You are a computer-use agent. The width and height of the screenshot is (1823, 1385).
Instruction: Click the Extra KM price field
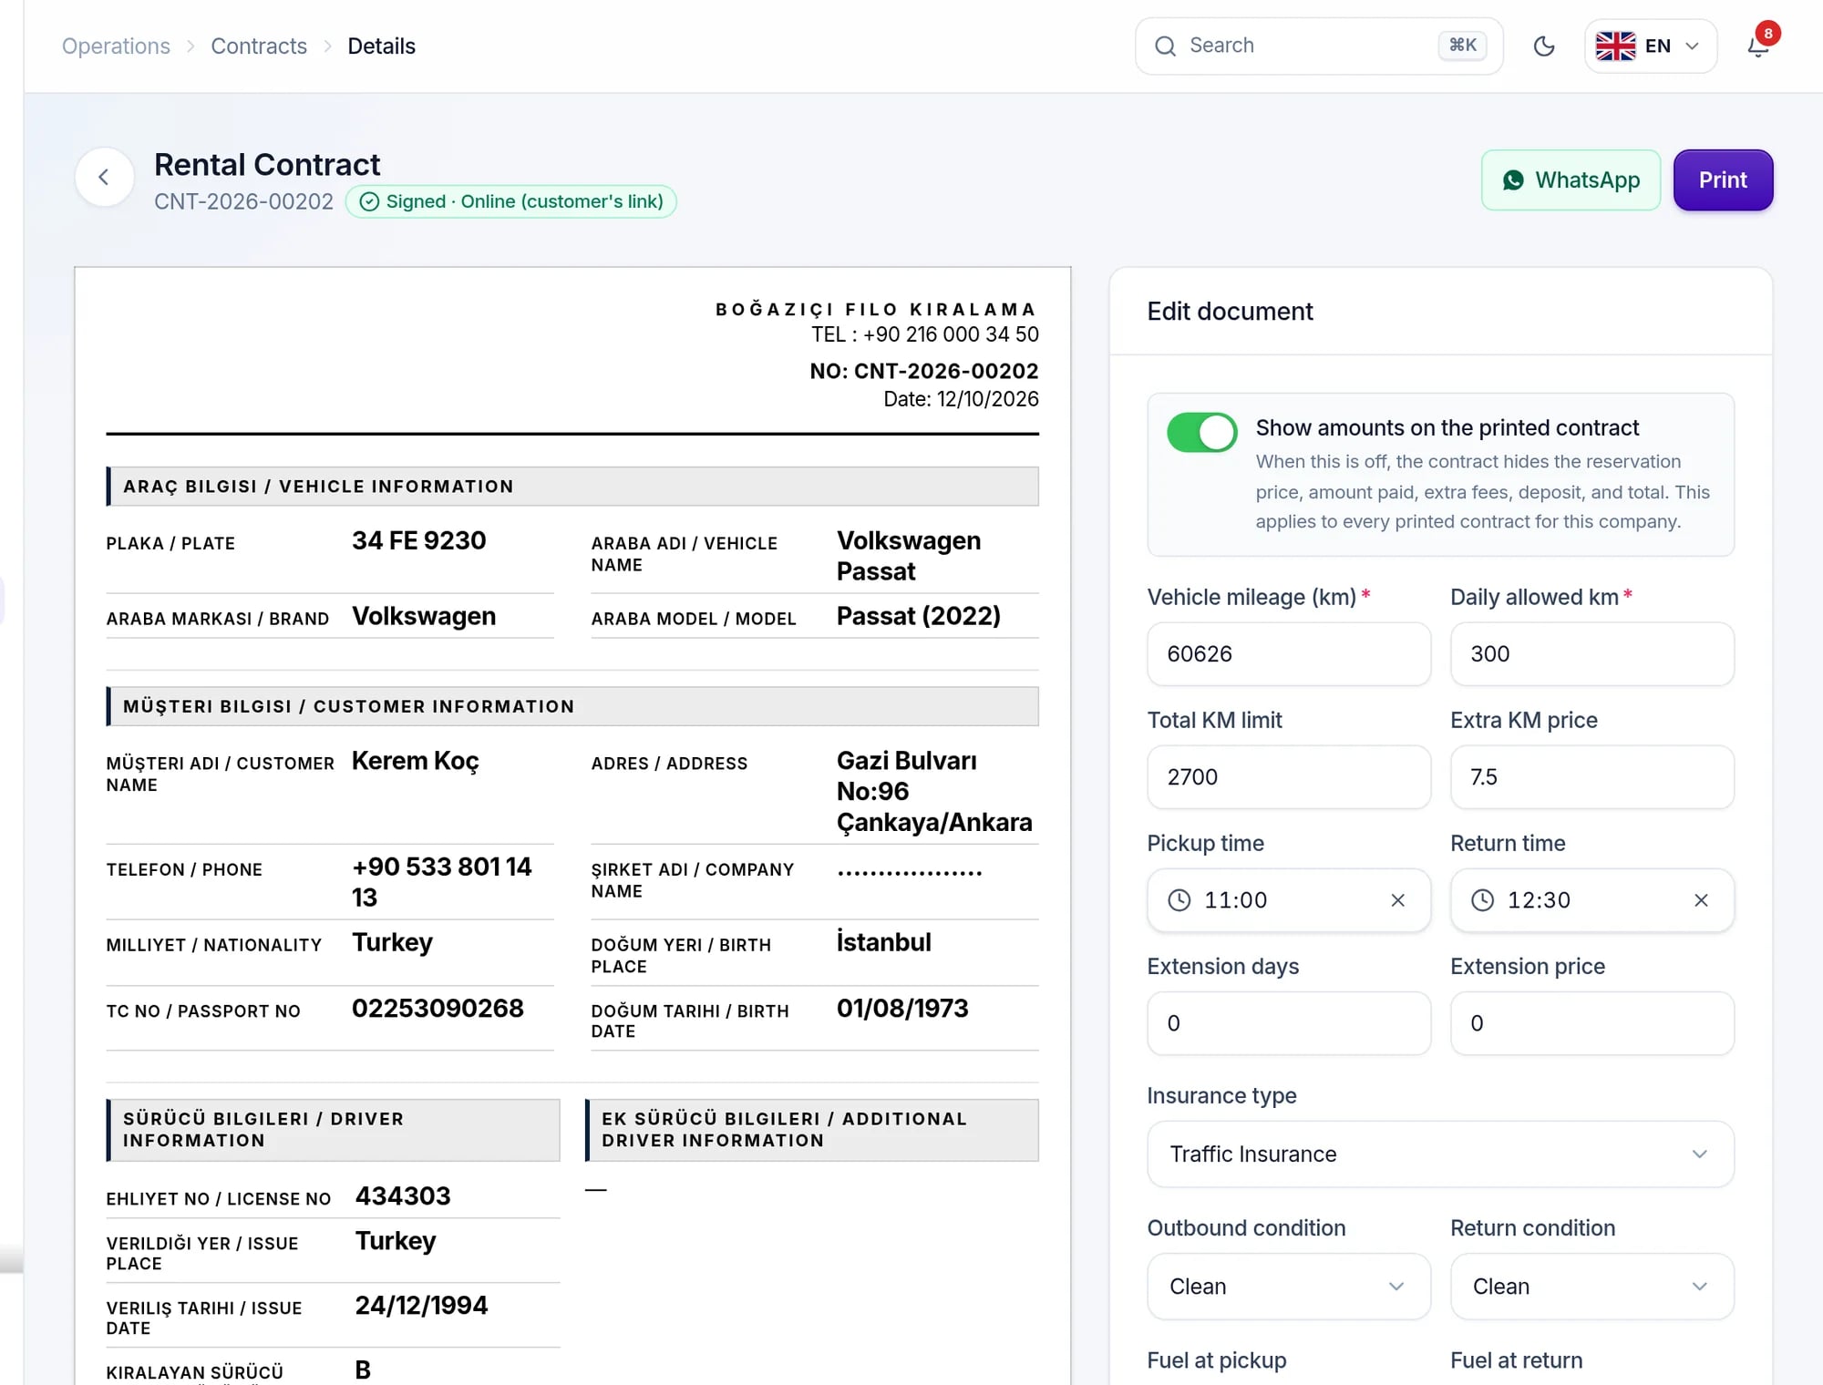(x=1591, y=777)
